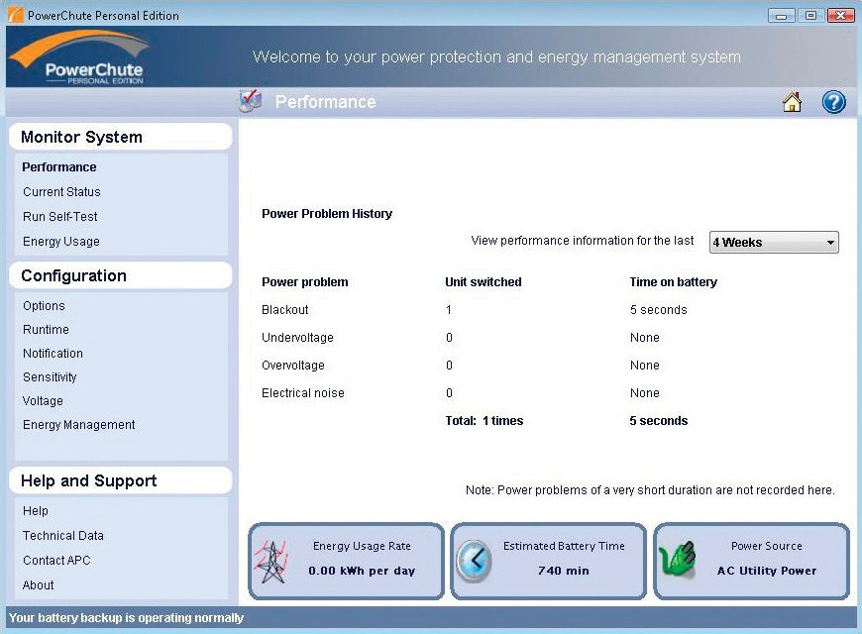Close the PowerChute Personal Edition window

tap(840, 16)
